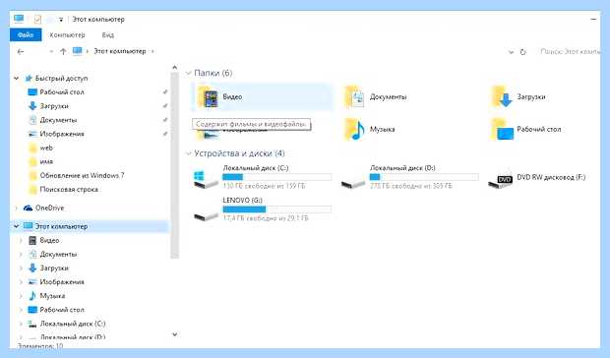Screen dimensions: 610x358
Task: Open Поисковая строка folder in sidebar
Action: coord(63,190)
